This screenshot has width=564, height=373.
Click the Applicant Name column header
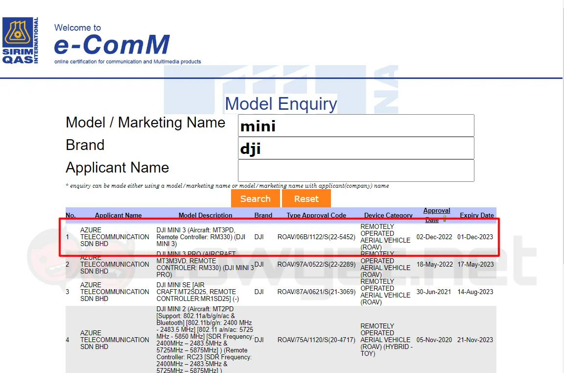[x=118, y=215]
